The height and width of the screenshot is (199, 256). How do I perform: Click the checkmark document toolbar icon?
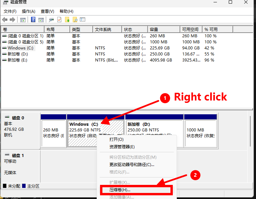click(x=59, y=20)
